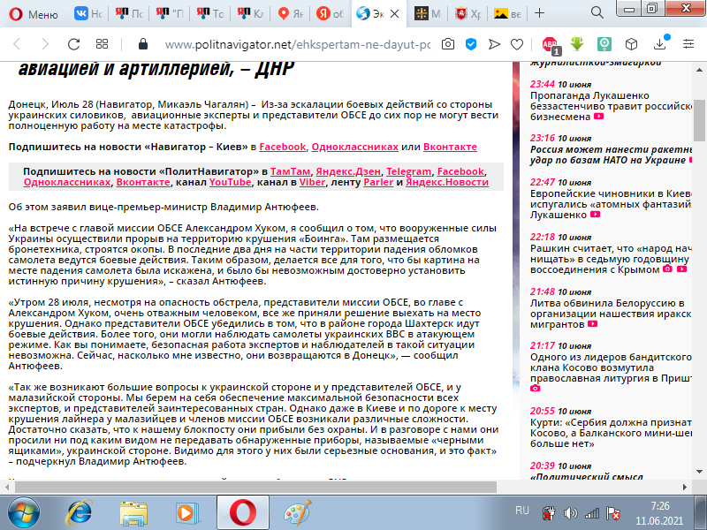
Task: Click the horizontal scrollbar thumb
Action: click(255, 488)
